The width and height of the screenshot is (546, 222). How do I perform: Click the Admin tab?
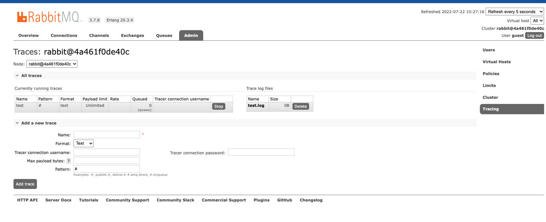tap(191, 36)
